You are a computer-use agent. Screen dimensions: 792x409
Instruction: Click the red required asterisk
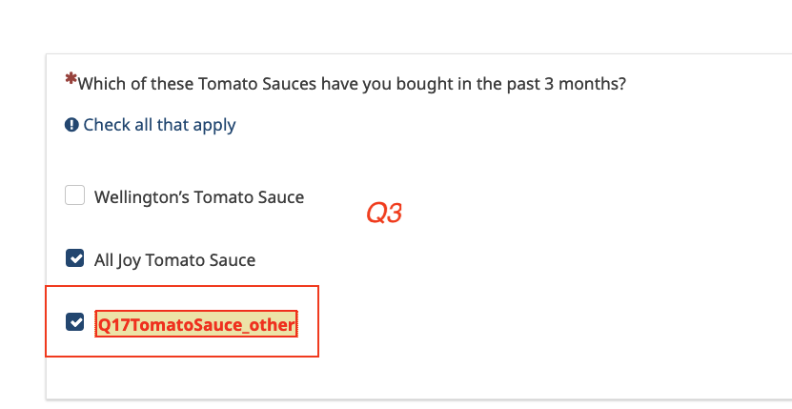point(71,79)
